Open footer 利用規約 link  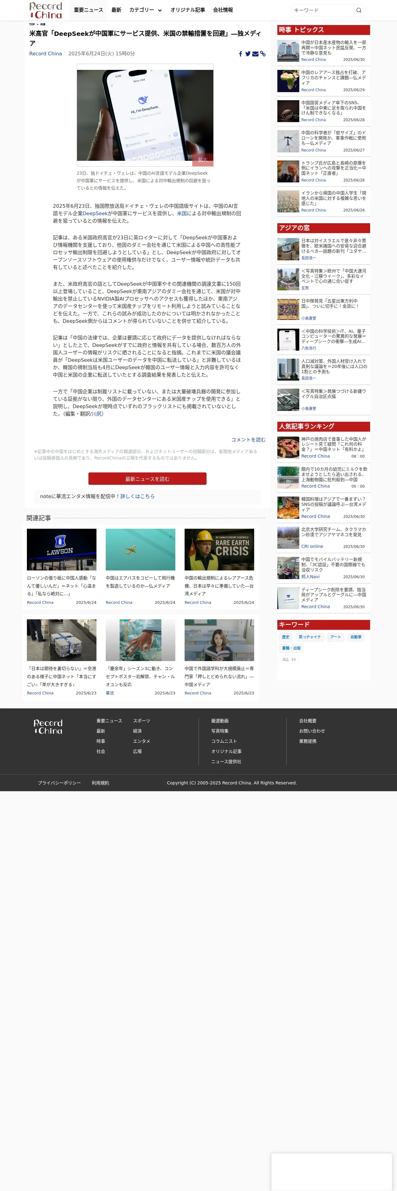pyautogui.click(x=100, y=783)
